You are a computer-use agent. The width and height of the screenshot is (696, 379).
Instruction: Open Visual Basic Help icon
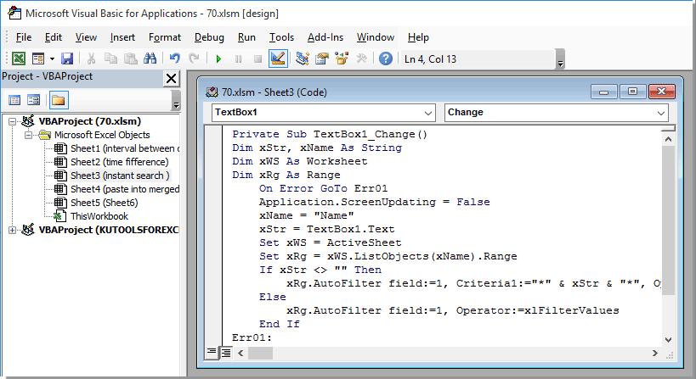pos(386,59)
